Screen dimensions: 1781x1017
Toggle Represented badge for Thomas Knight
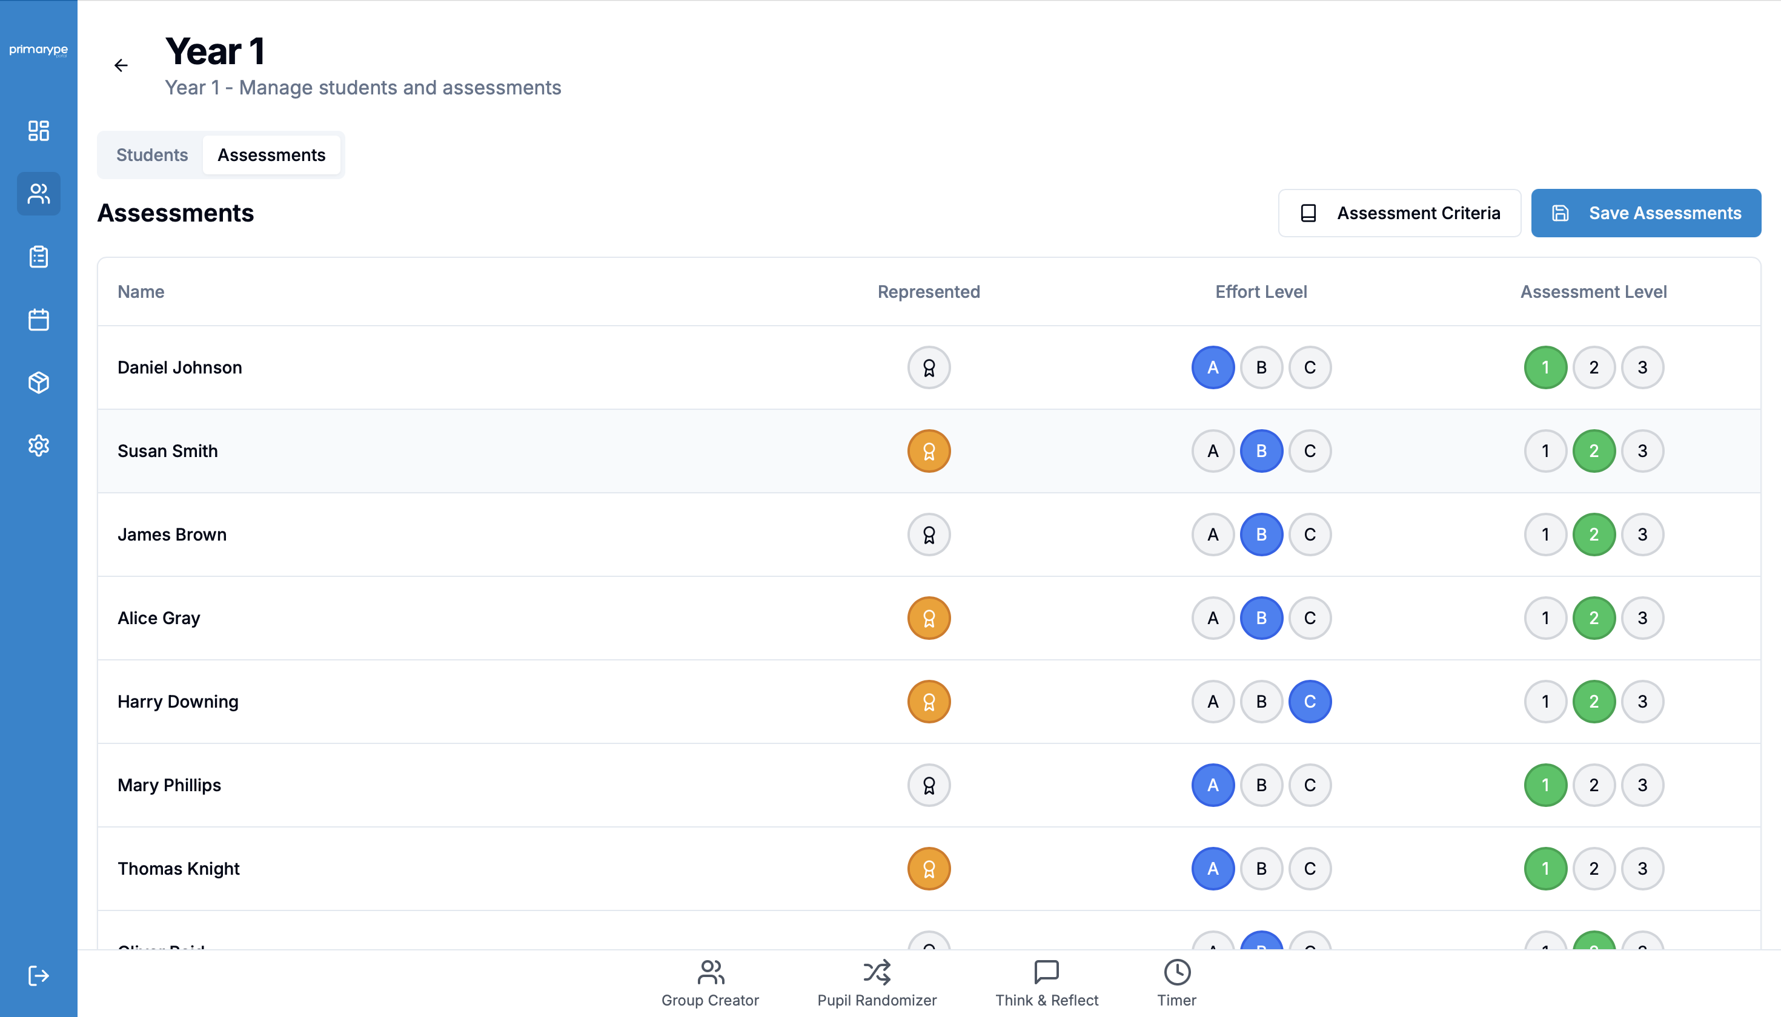pos(928,868)
